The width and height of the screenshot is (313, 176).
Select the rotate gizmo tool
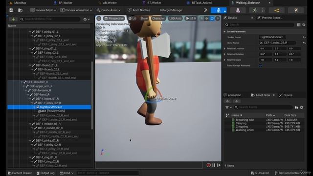(212, 19)
